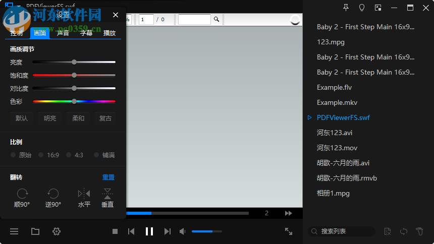Apply the 默认 picture preset
Screen dimensions: 434x244
[x=22, y=118]
